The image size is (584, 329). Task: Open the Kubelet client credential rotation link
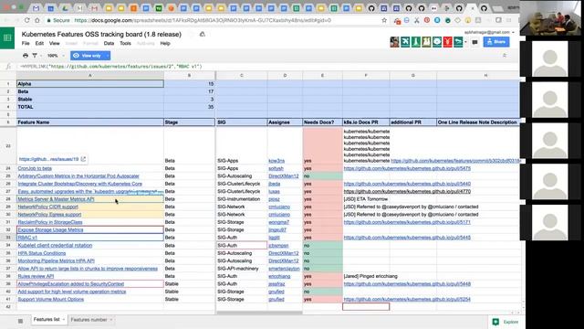tap(55, 246)
